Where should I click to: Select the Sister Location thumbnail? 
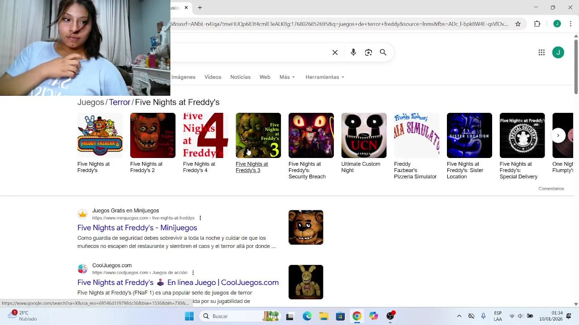[470, 135]
